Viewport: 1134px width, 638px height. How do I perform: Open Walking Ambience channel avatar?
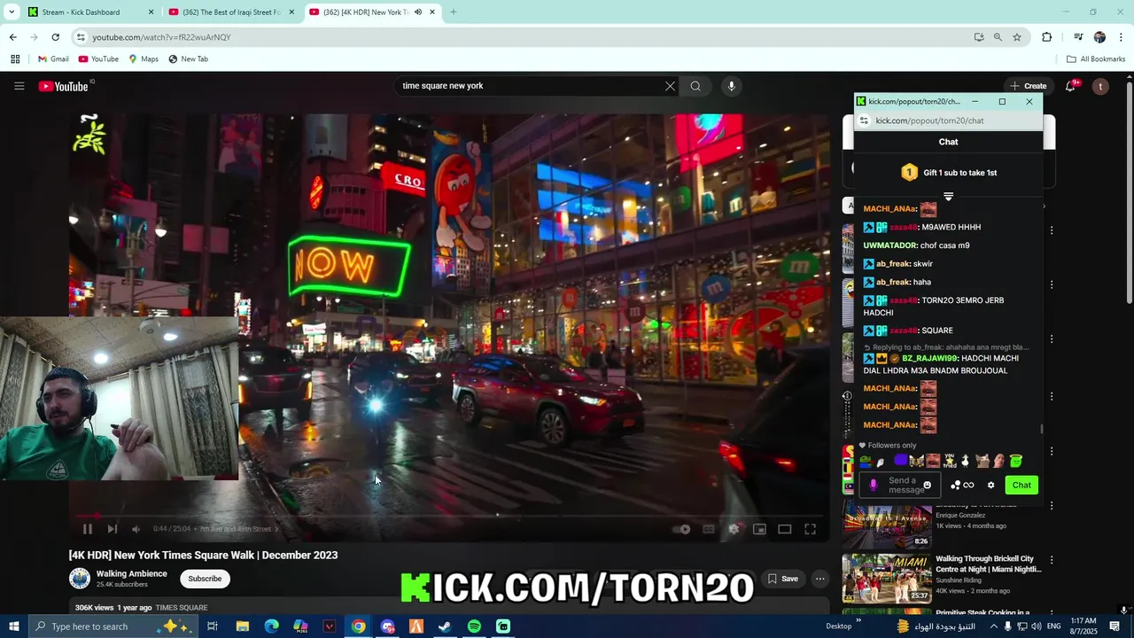pos(80,579)
